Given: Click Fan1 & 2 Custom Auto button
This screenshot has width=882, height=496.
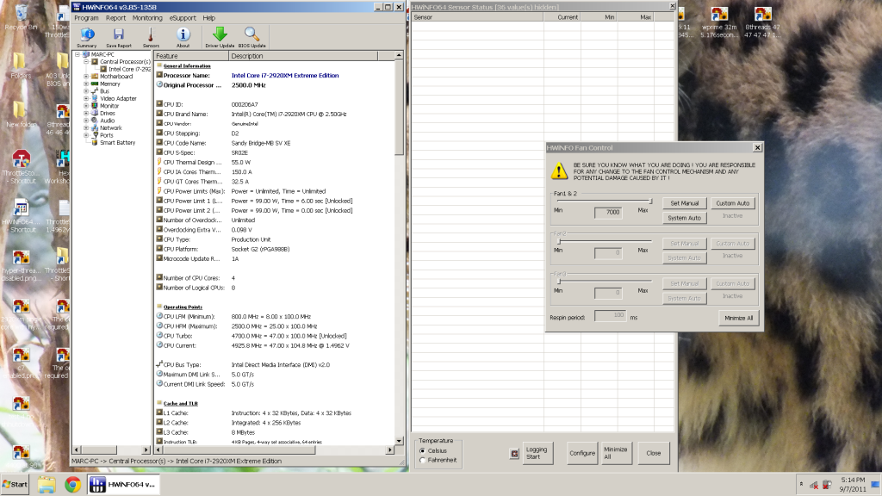Looking at the screenshot, I should [x=732, y=203].
